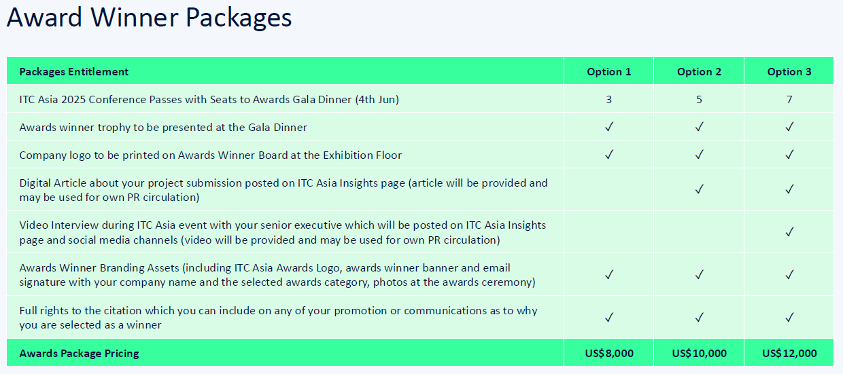Click the Option 3 citation rights checkmark
Viewport: 843px width, 374px height.
[789, 317]
